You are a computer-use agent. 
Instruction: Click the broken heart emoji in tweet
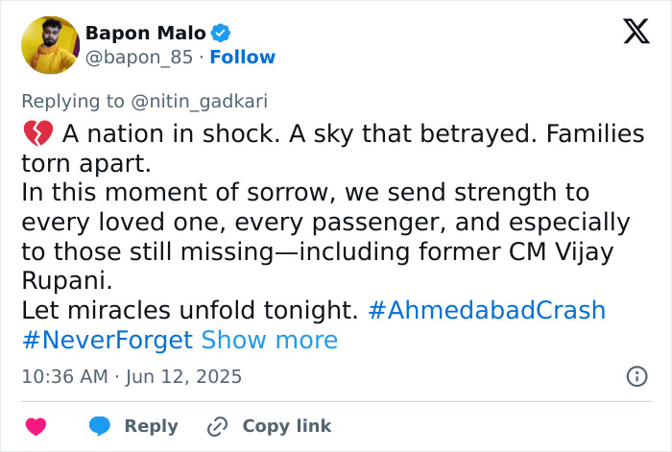point(33,134)
